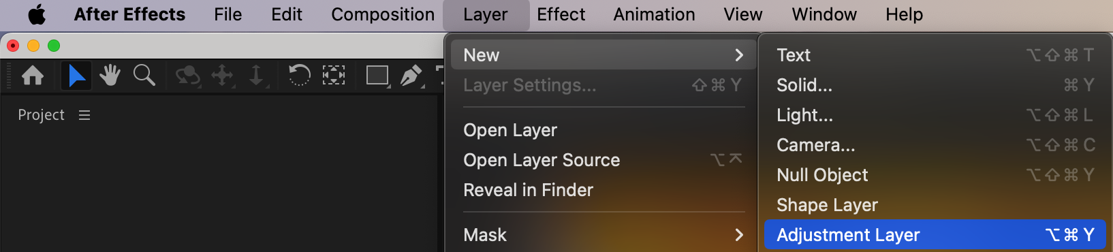Choose Null Object from the New submenu
Screen dimensions: 1113x252
click(935, 175)
